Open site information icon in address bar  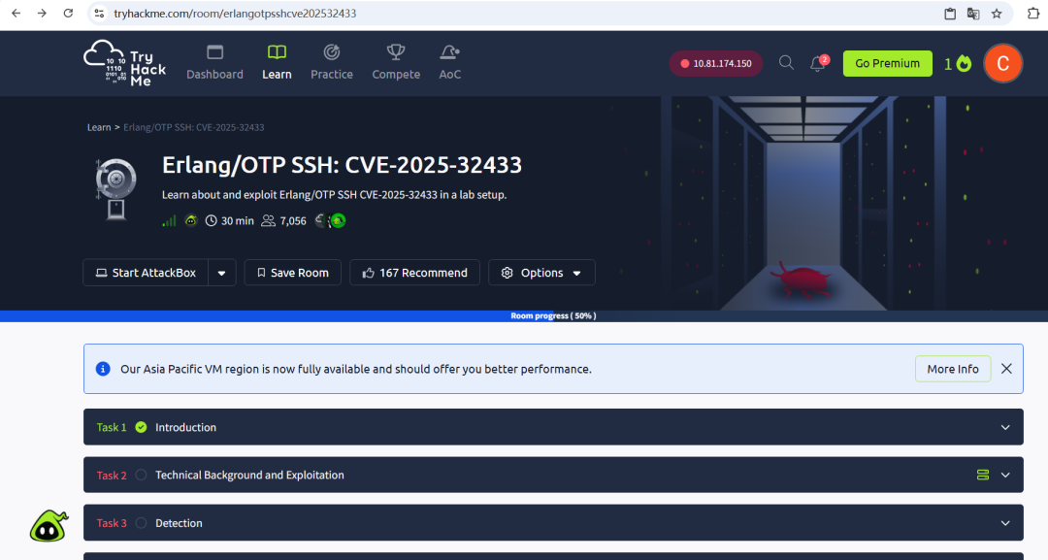(x=99, y=14)
